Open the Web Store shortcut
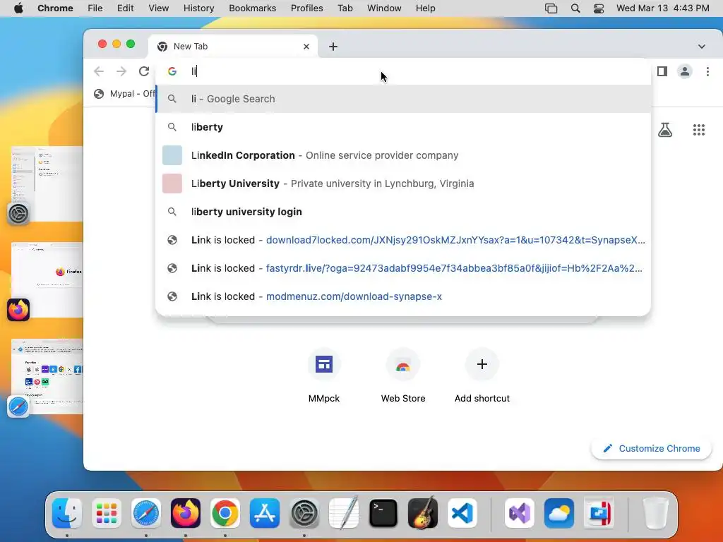The width and height of the screenshot is (723, 542). point(403,377)
